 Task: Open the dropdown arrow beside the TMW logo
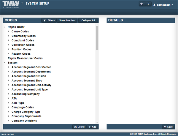pos(22,3)
